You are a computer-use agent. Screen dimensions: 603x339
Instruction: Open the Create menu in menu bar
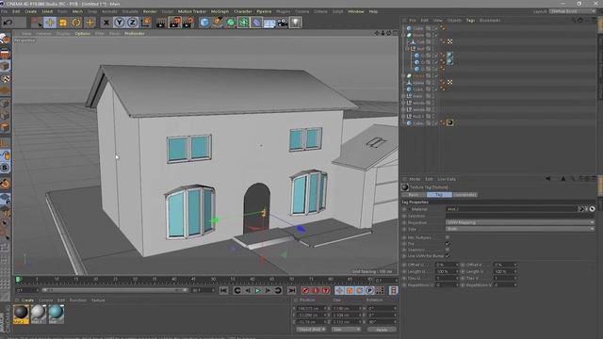30,11
